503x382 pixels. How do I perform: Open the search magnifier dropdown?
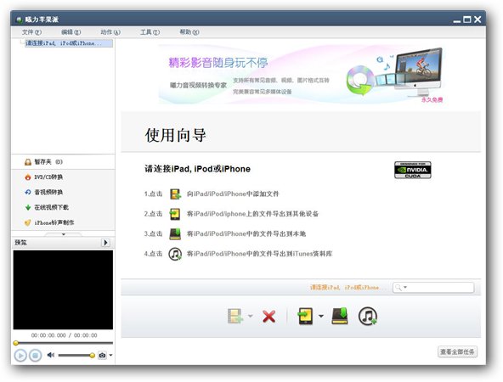401,288
